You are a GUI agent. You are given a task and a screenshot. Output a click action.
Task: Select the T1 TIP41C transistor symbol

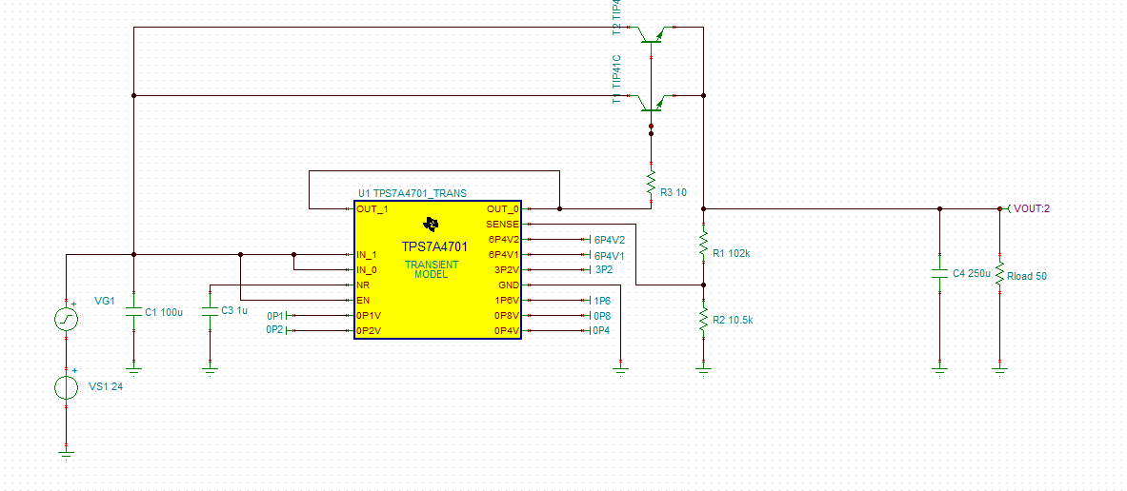(651, 102)
